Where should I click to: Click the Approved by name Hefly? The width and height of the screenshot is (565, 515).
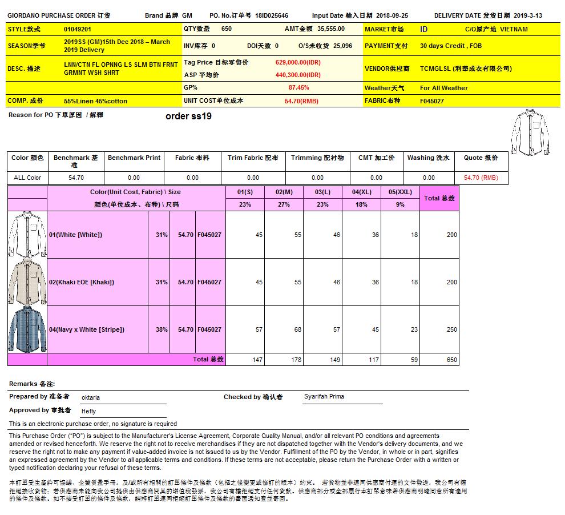point(89,411)
